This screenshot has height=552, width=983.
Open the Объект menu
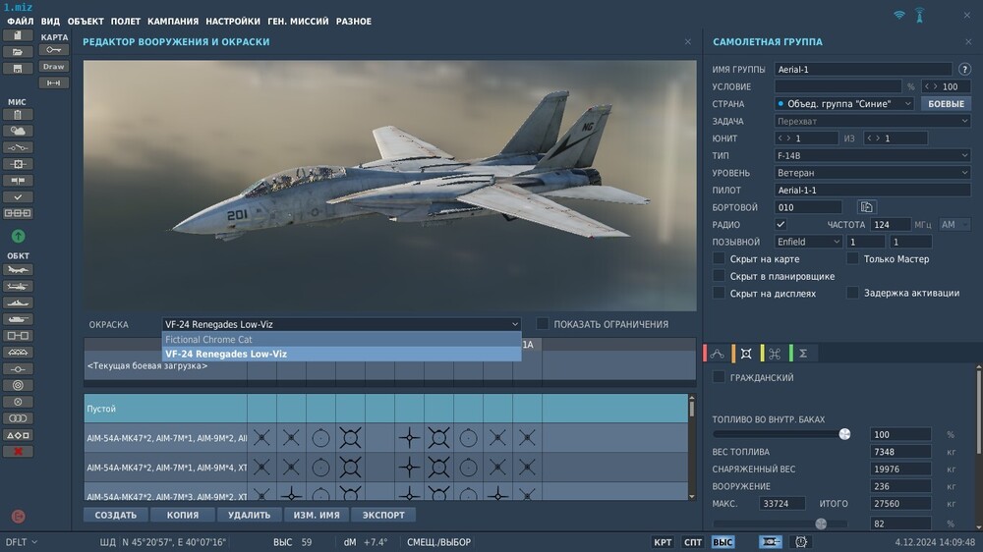[86, 22]
